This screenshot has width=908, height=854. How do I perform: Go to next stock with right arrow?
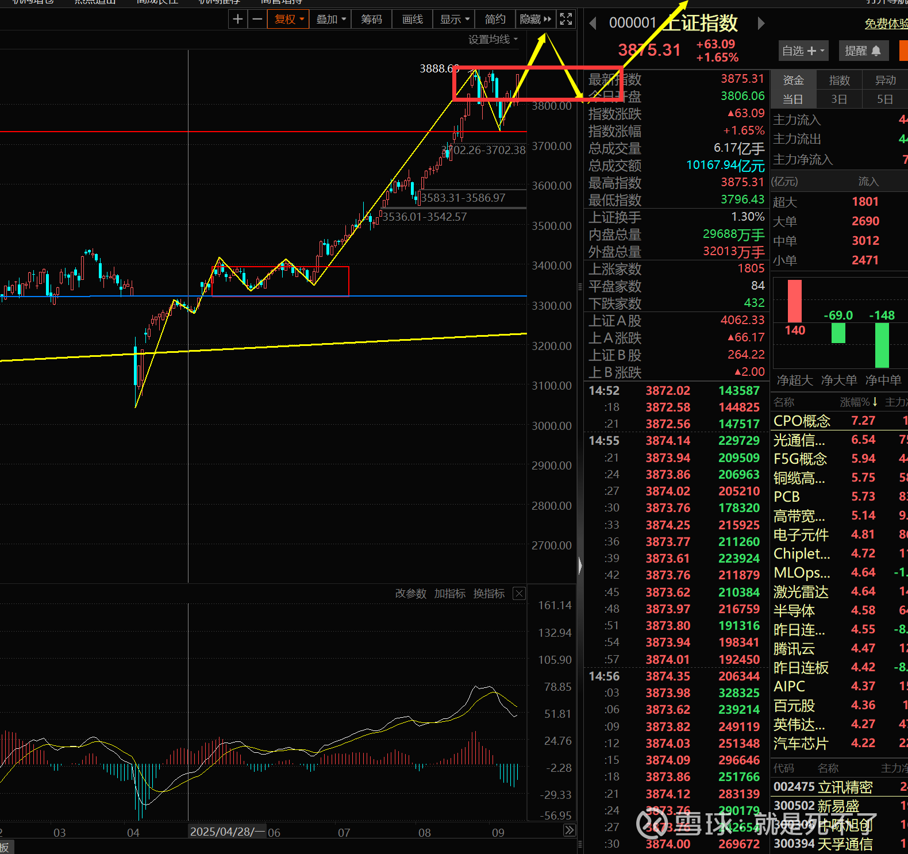coord(761,23)
